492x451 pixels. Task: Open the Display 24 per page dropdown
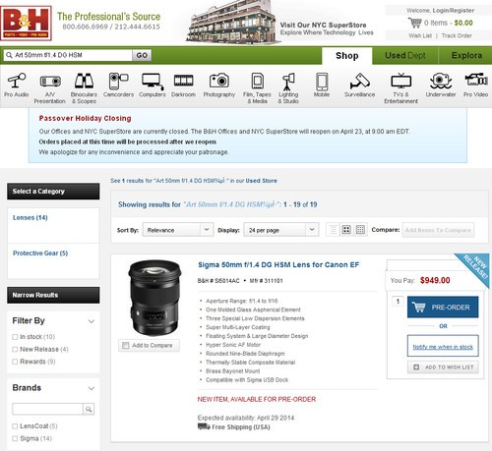[x=281, y=230]
